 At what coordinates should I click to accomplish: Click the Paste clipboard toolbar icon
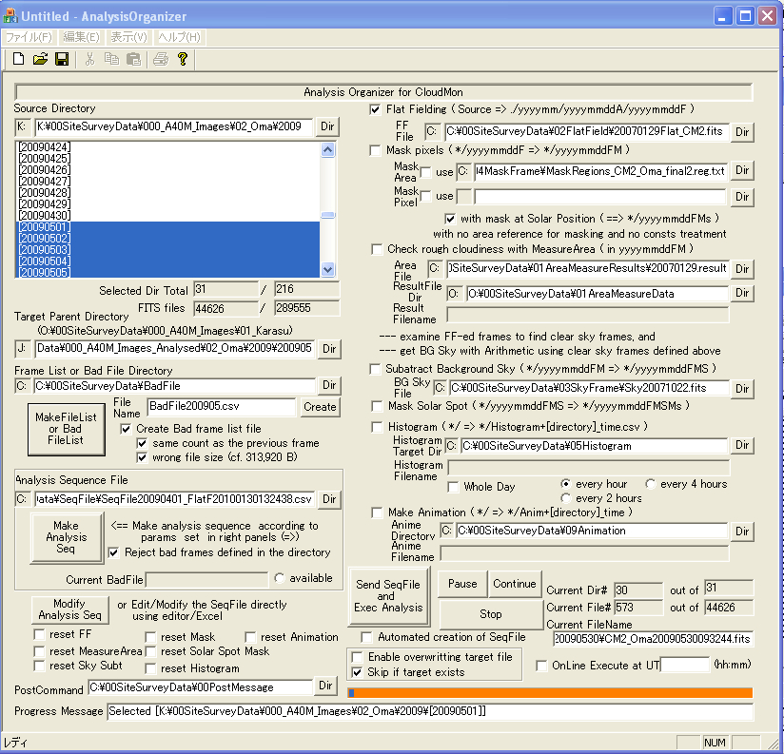[x=134, y=59]
